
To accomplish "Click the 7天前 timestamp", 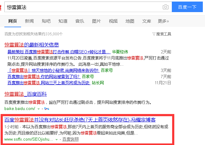I will (x=166, y=77).
